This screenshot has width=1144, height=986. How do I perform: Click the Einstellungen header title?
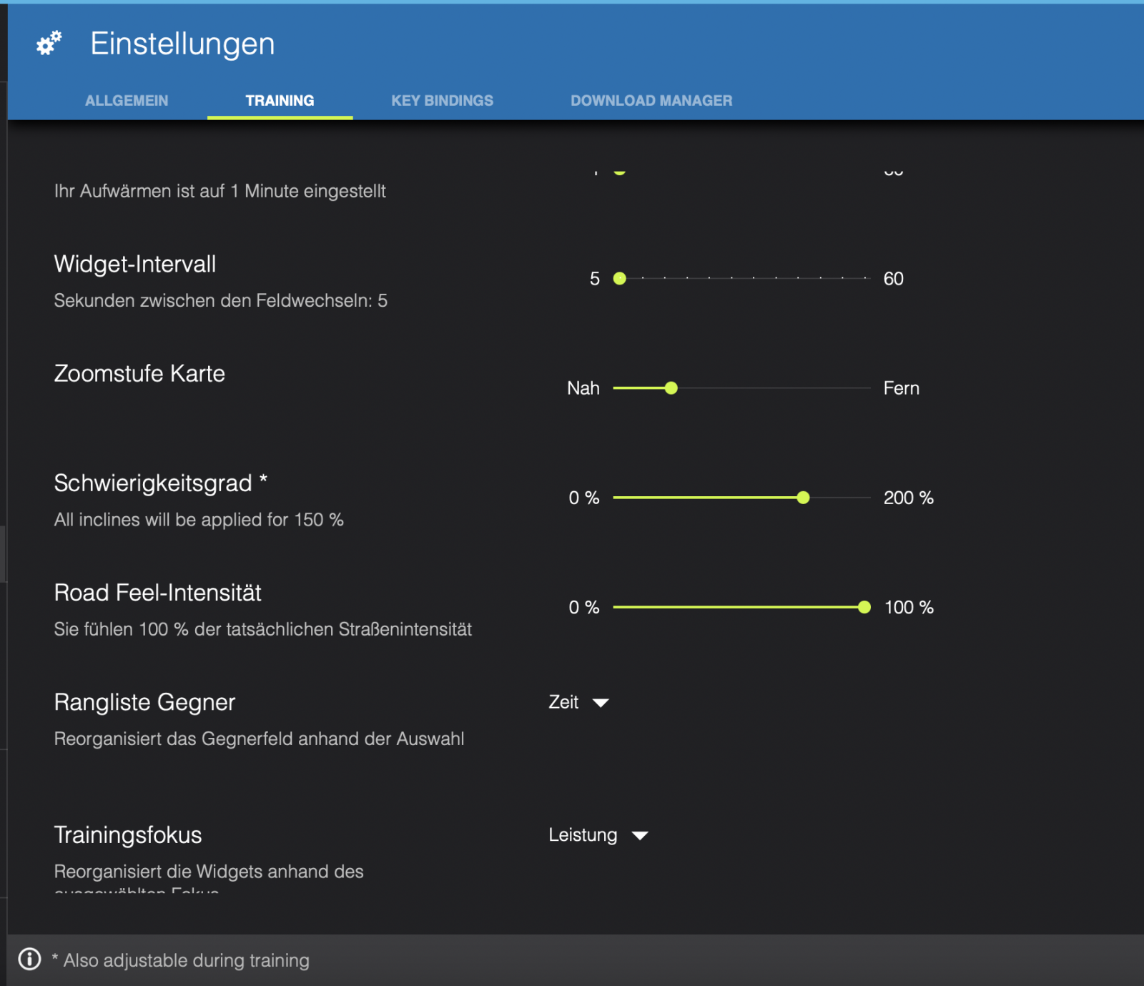tap(182, 44)
